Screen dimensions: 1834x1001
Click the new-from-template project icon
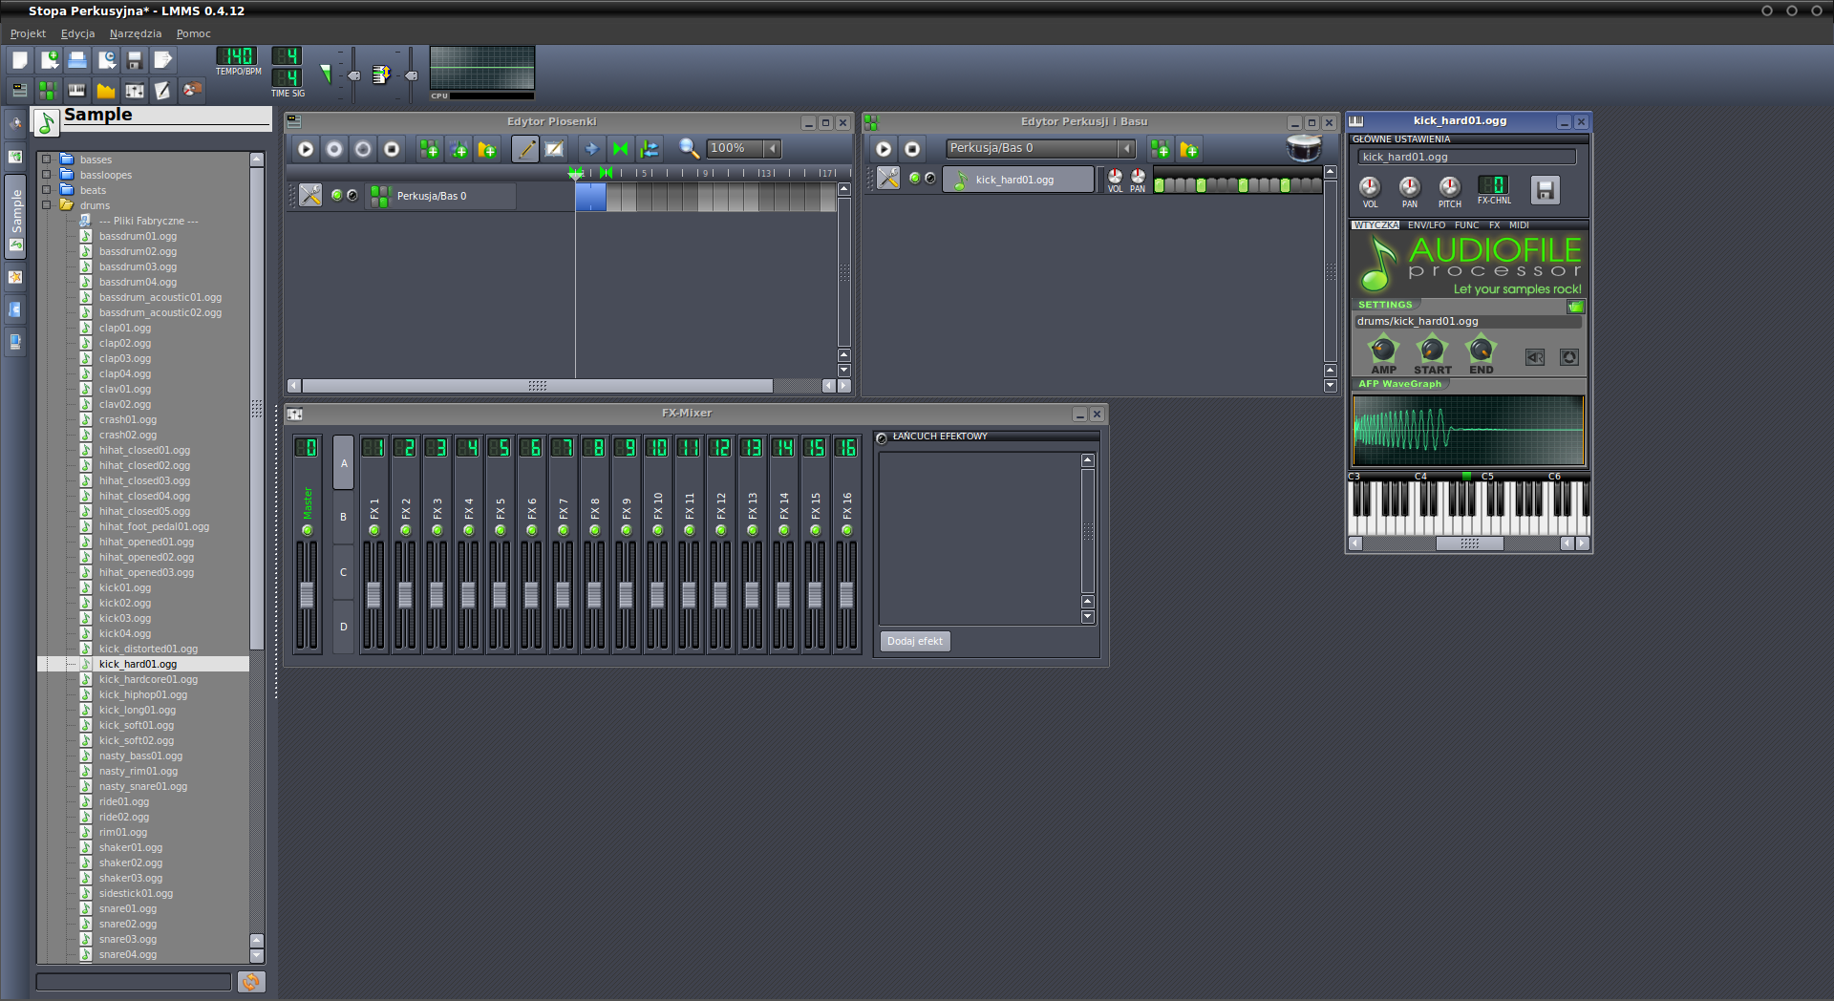49,60
